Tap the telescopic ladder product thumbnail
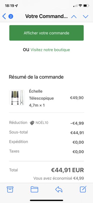 pyautogui.click(x=17, y=98)
